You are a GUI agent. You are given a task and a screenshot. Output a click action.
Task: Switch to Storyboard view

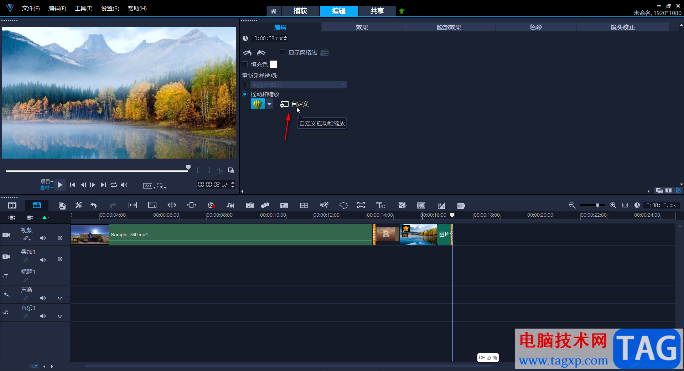point(12,205)
